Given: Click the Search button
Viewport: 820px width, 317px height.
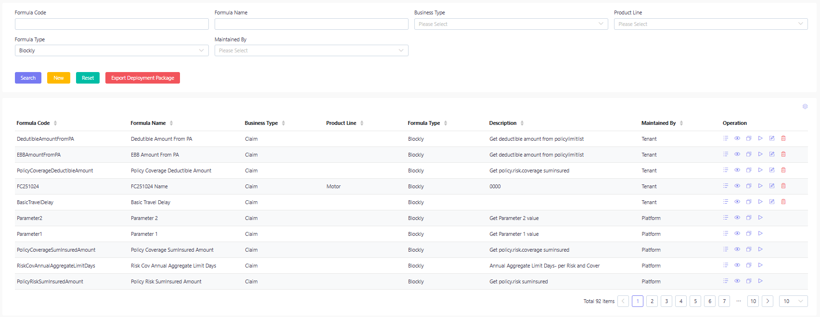Looking at the screenshot, I should [x=28, y=78].
